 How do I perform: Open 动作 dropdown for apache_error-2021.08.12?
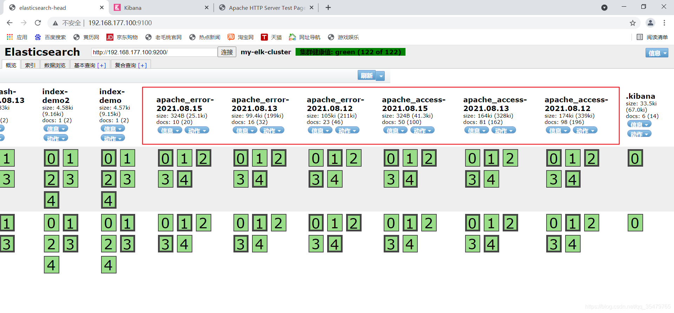347,130
